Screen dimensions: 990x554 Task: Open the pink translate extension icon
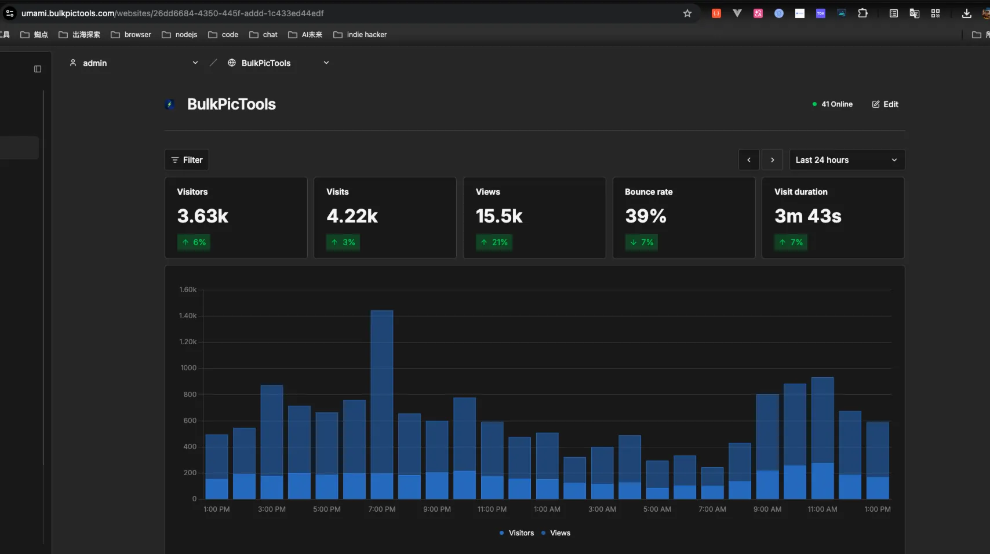coord(758,13)
